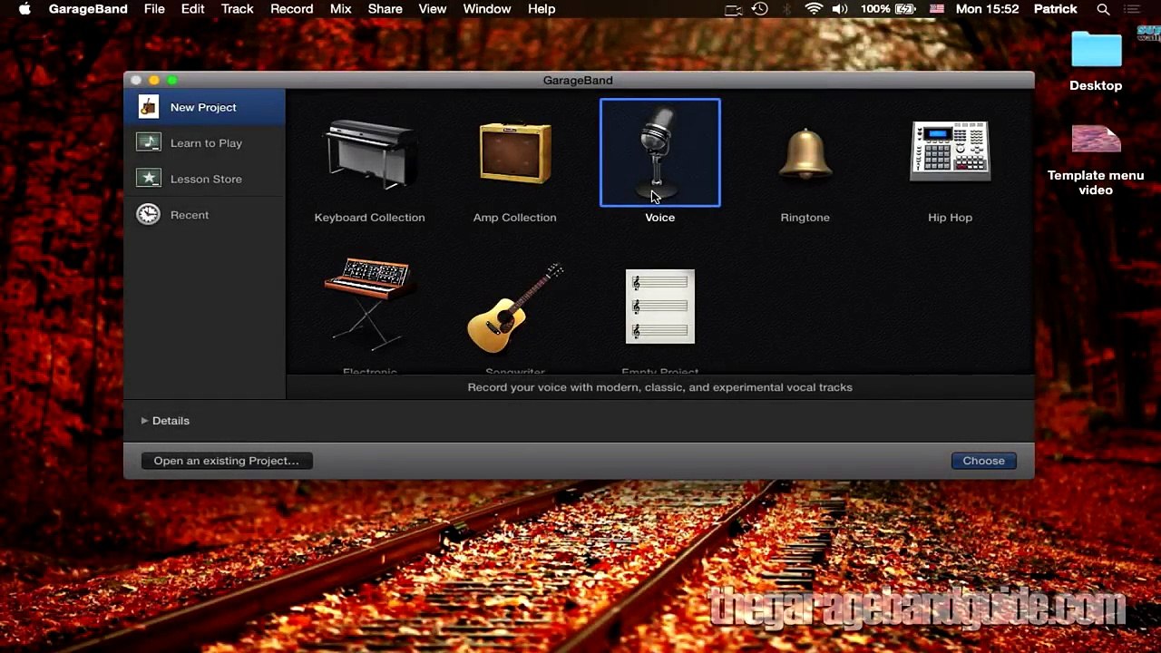Open the Apple menu
The image size is (1161, 653).
tap(24, 9)
